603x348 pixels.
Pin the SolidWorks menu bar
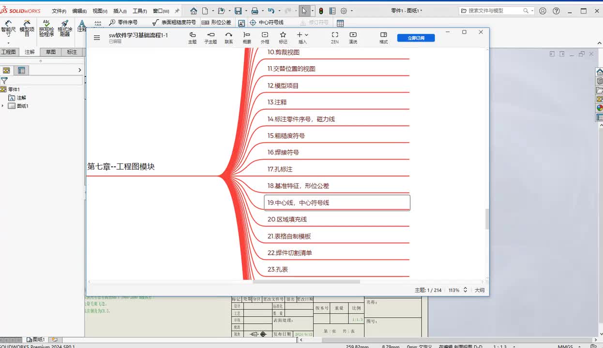click(x=177, y=11)
